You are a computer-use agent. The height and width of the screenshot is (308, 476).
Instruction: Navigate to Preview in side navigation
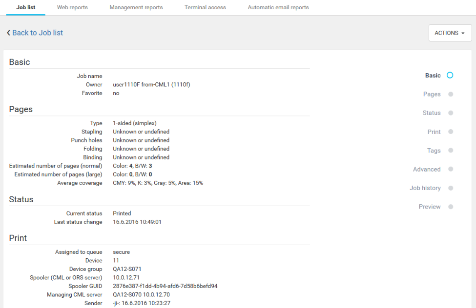[x=430, y=207]
